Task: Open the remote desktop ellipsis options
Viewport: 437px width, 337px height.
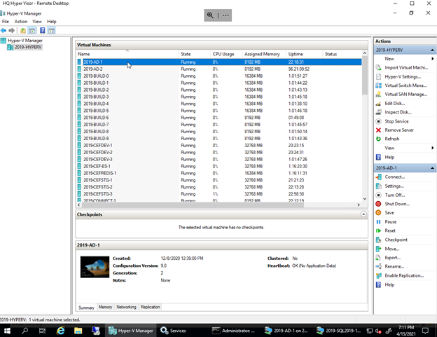Action: (x=226, y=15)
